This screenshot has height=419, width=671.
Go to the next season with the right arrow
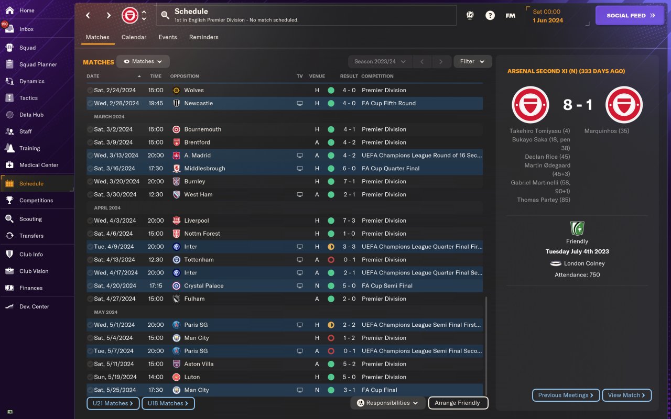[441, 62]
